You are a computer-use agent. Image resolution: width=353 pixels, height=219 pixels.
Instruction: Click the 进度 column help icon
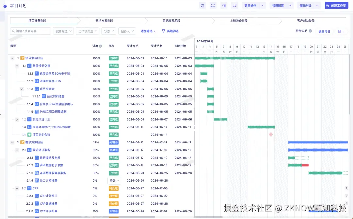coord(100,46)
